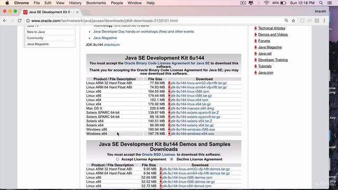The width and height of the screenshot is (338, 190).
Task: Select Accept License Agreement radio button
Action: [x=117, y=159]
